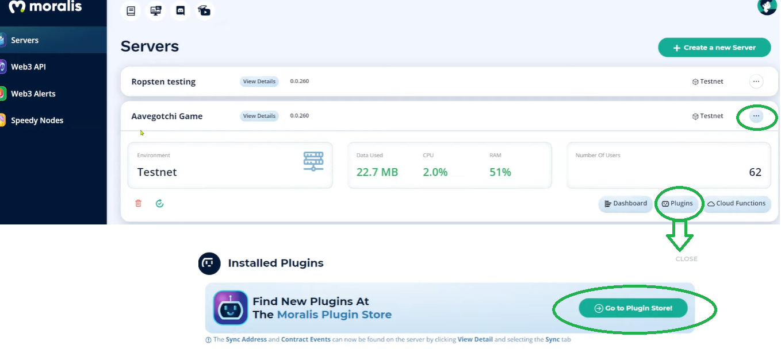The image size is (781, 349).
Task: Open Aavegotchi Game three-dot options menu
Action: [756, 116]
